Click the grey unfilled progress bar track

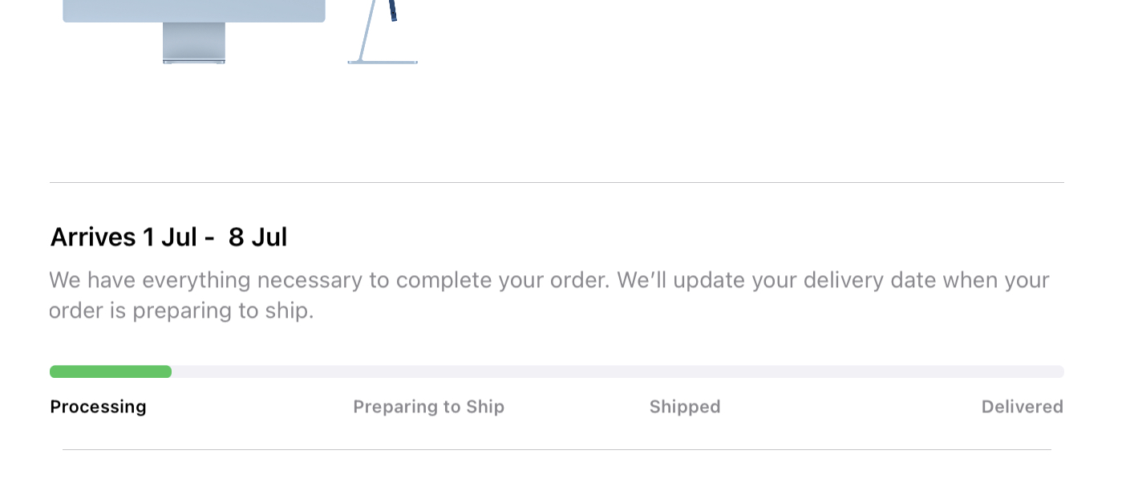pyautogui.click(x=618, y=371)
